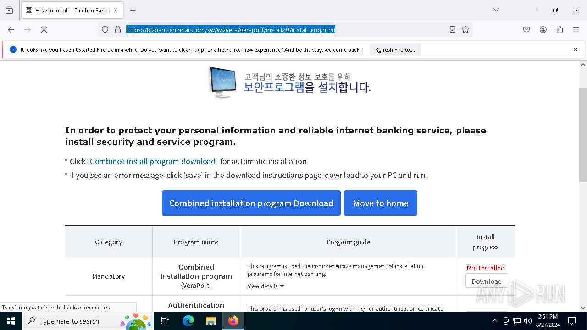Click the computer monitor banner image
This screenshot has height=330, width=587.
[222, 82]
